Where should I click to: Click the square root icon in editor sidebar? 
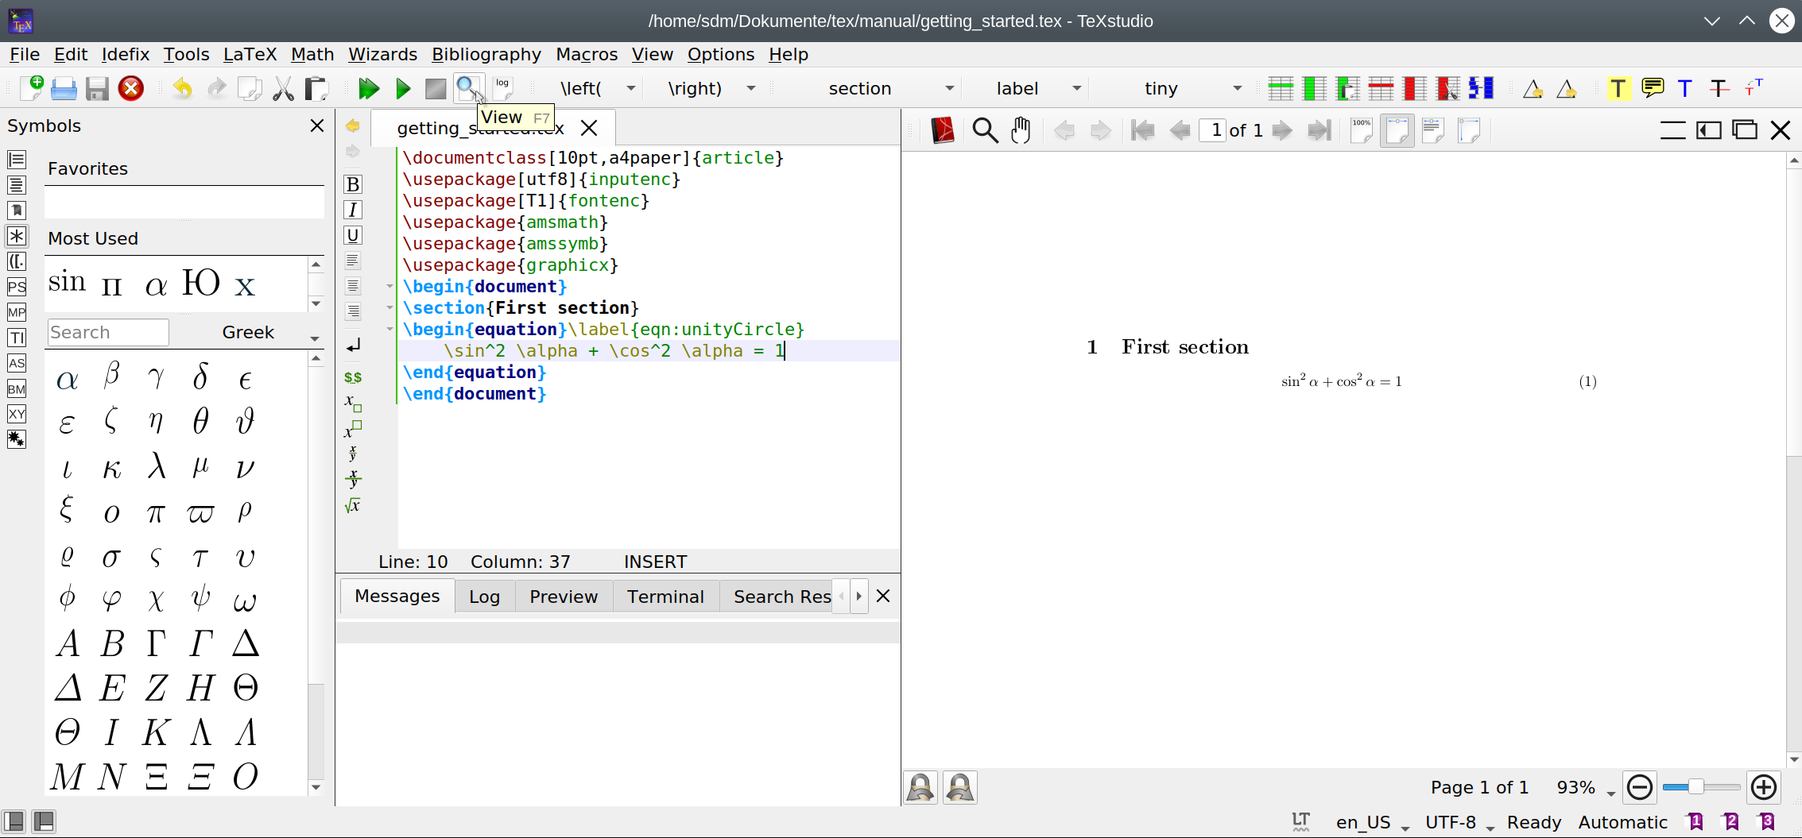pos(353,505)
